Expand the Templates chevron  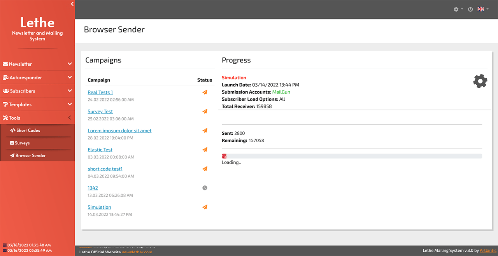pyautogui.click(x=70, y=104)
